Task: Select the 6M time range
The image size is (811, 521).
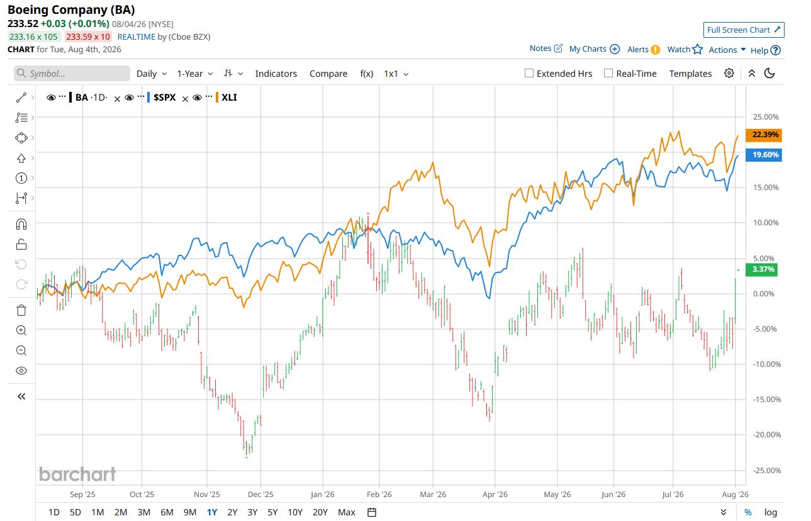Action: click(x=167, y=512)
